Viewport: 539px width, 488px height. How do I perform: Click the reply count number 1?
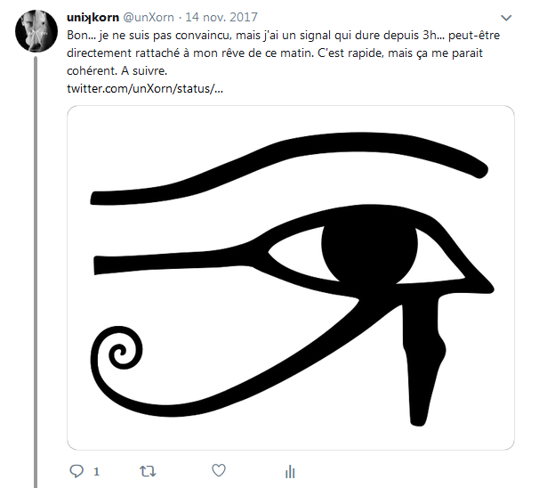[96, 471]
